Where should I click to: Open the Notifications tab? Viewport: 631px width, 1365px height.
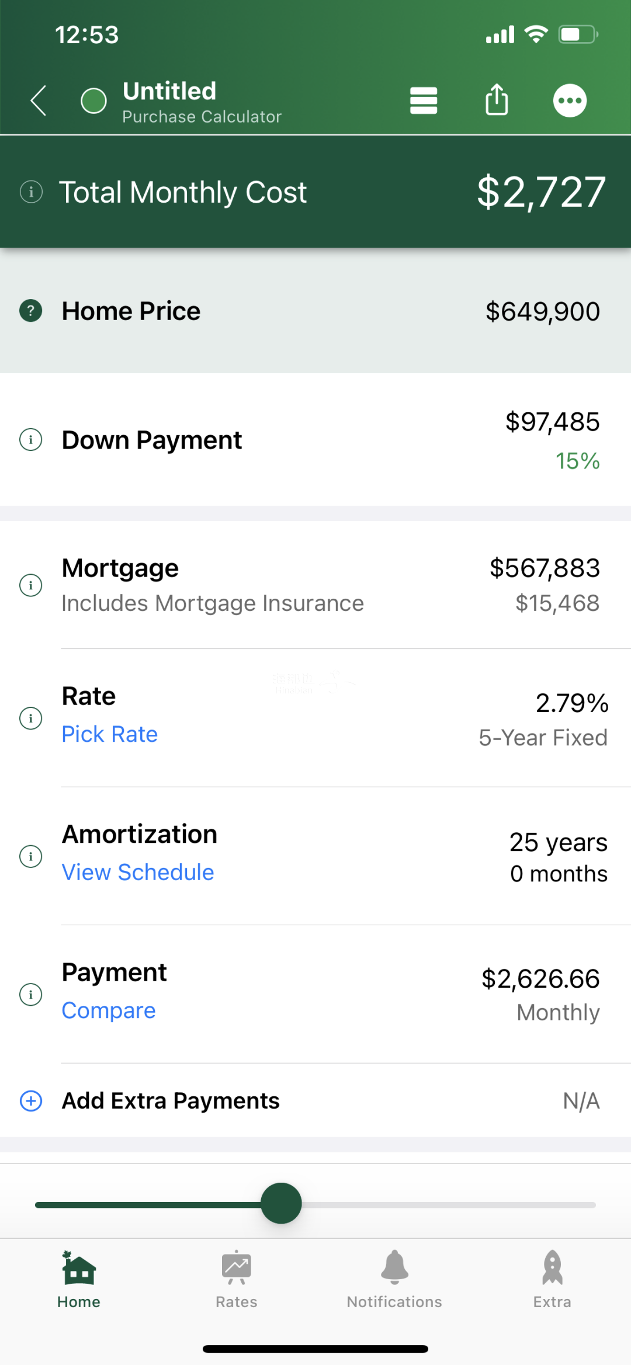(x=394, y=1279)
